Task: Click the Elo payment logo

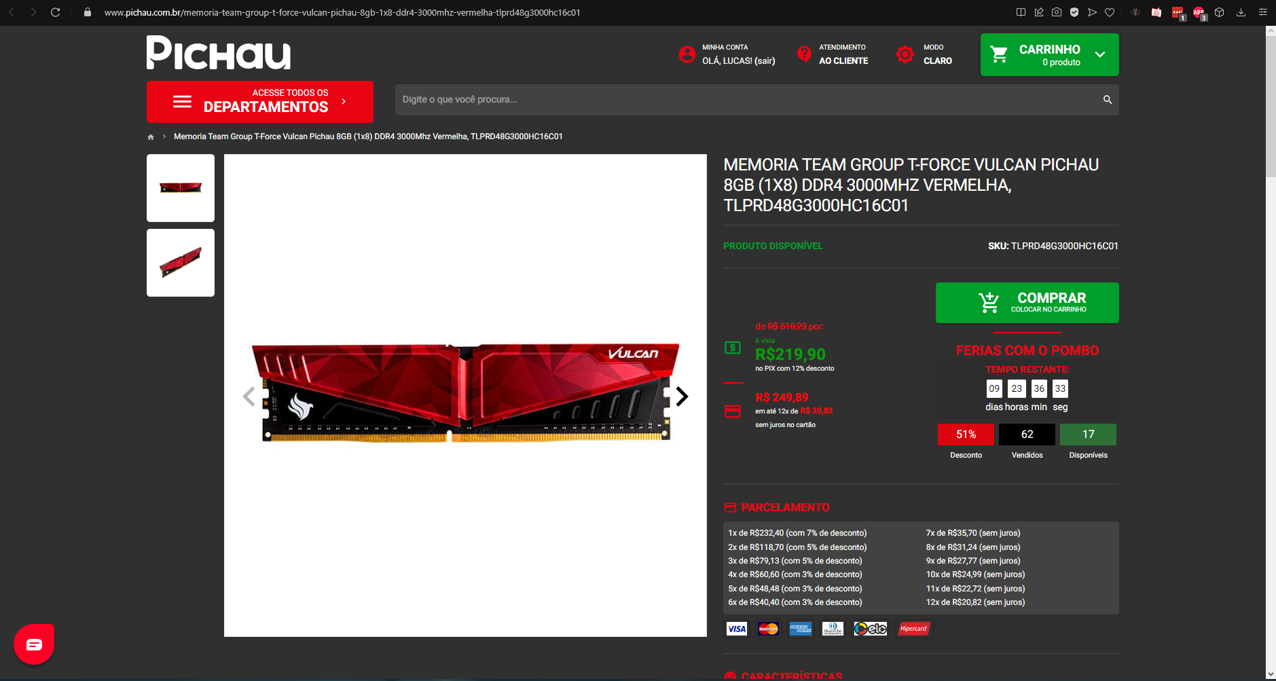Action: point(871,629)
